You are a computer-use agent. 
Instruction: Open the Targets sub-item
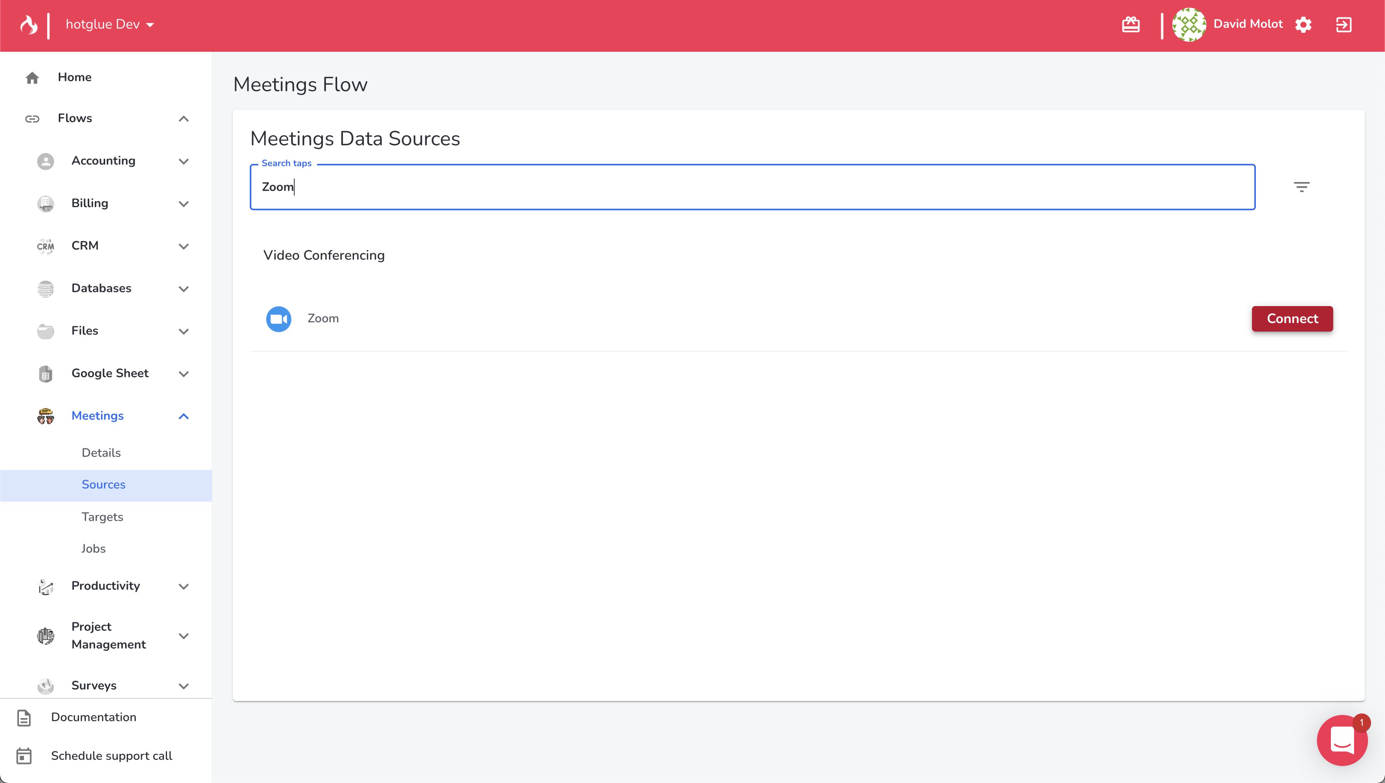click(102, 517)
